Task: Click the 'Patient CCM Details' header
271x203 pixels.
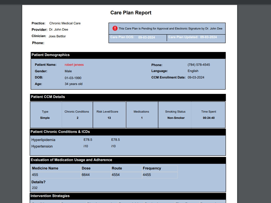Action: coord(128,97)
